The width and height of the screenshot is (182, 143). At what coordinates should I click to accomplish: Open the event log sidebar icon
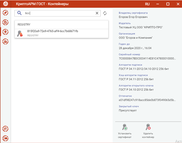(5, 129)
